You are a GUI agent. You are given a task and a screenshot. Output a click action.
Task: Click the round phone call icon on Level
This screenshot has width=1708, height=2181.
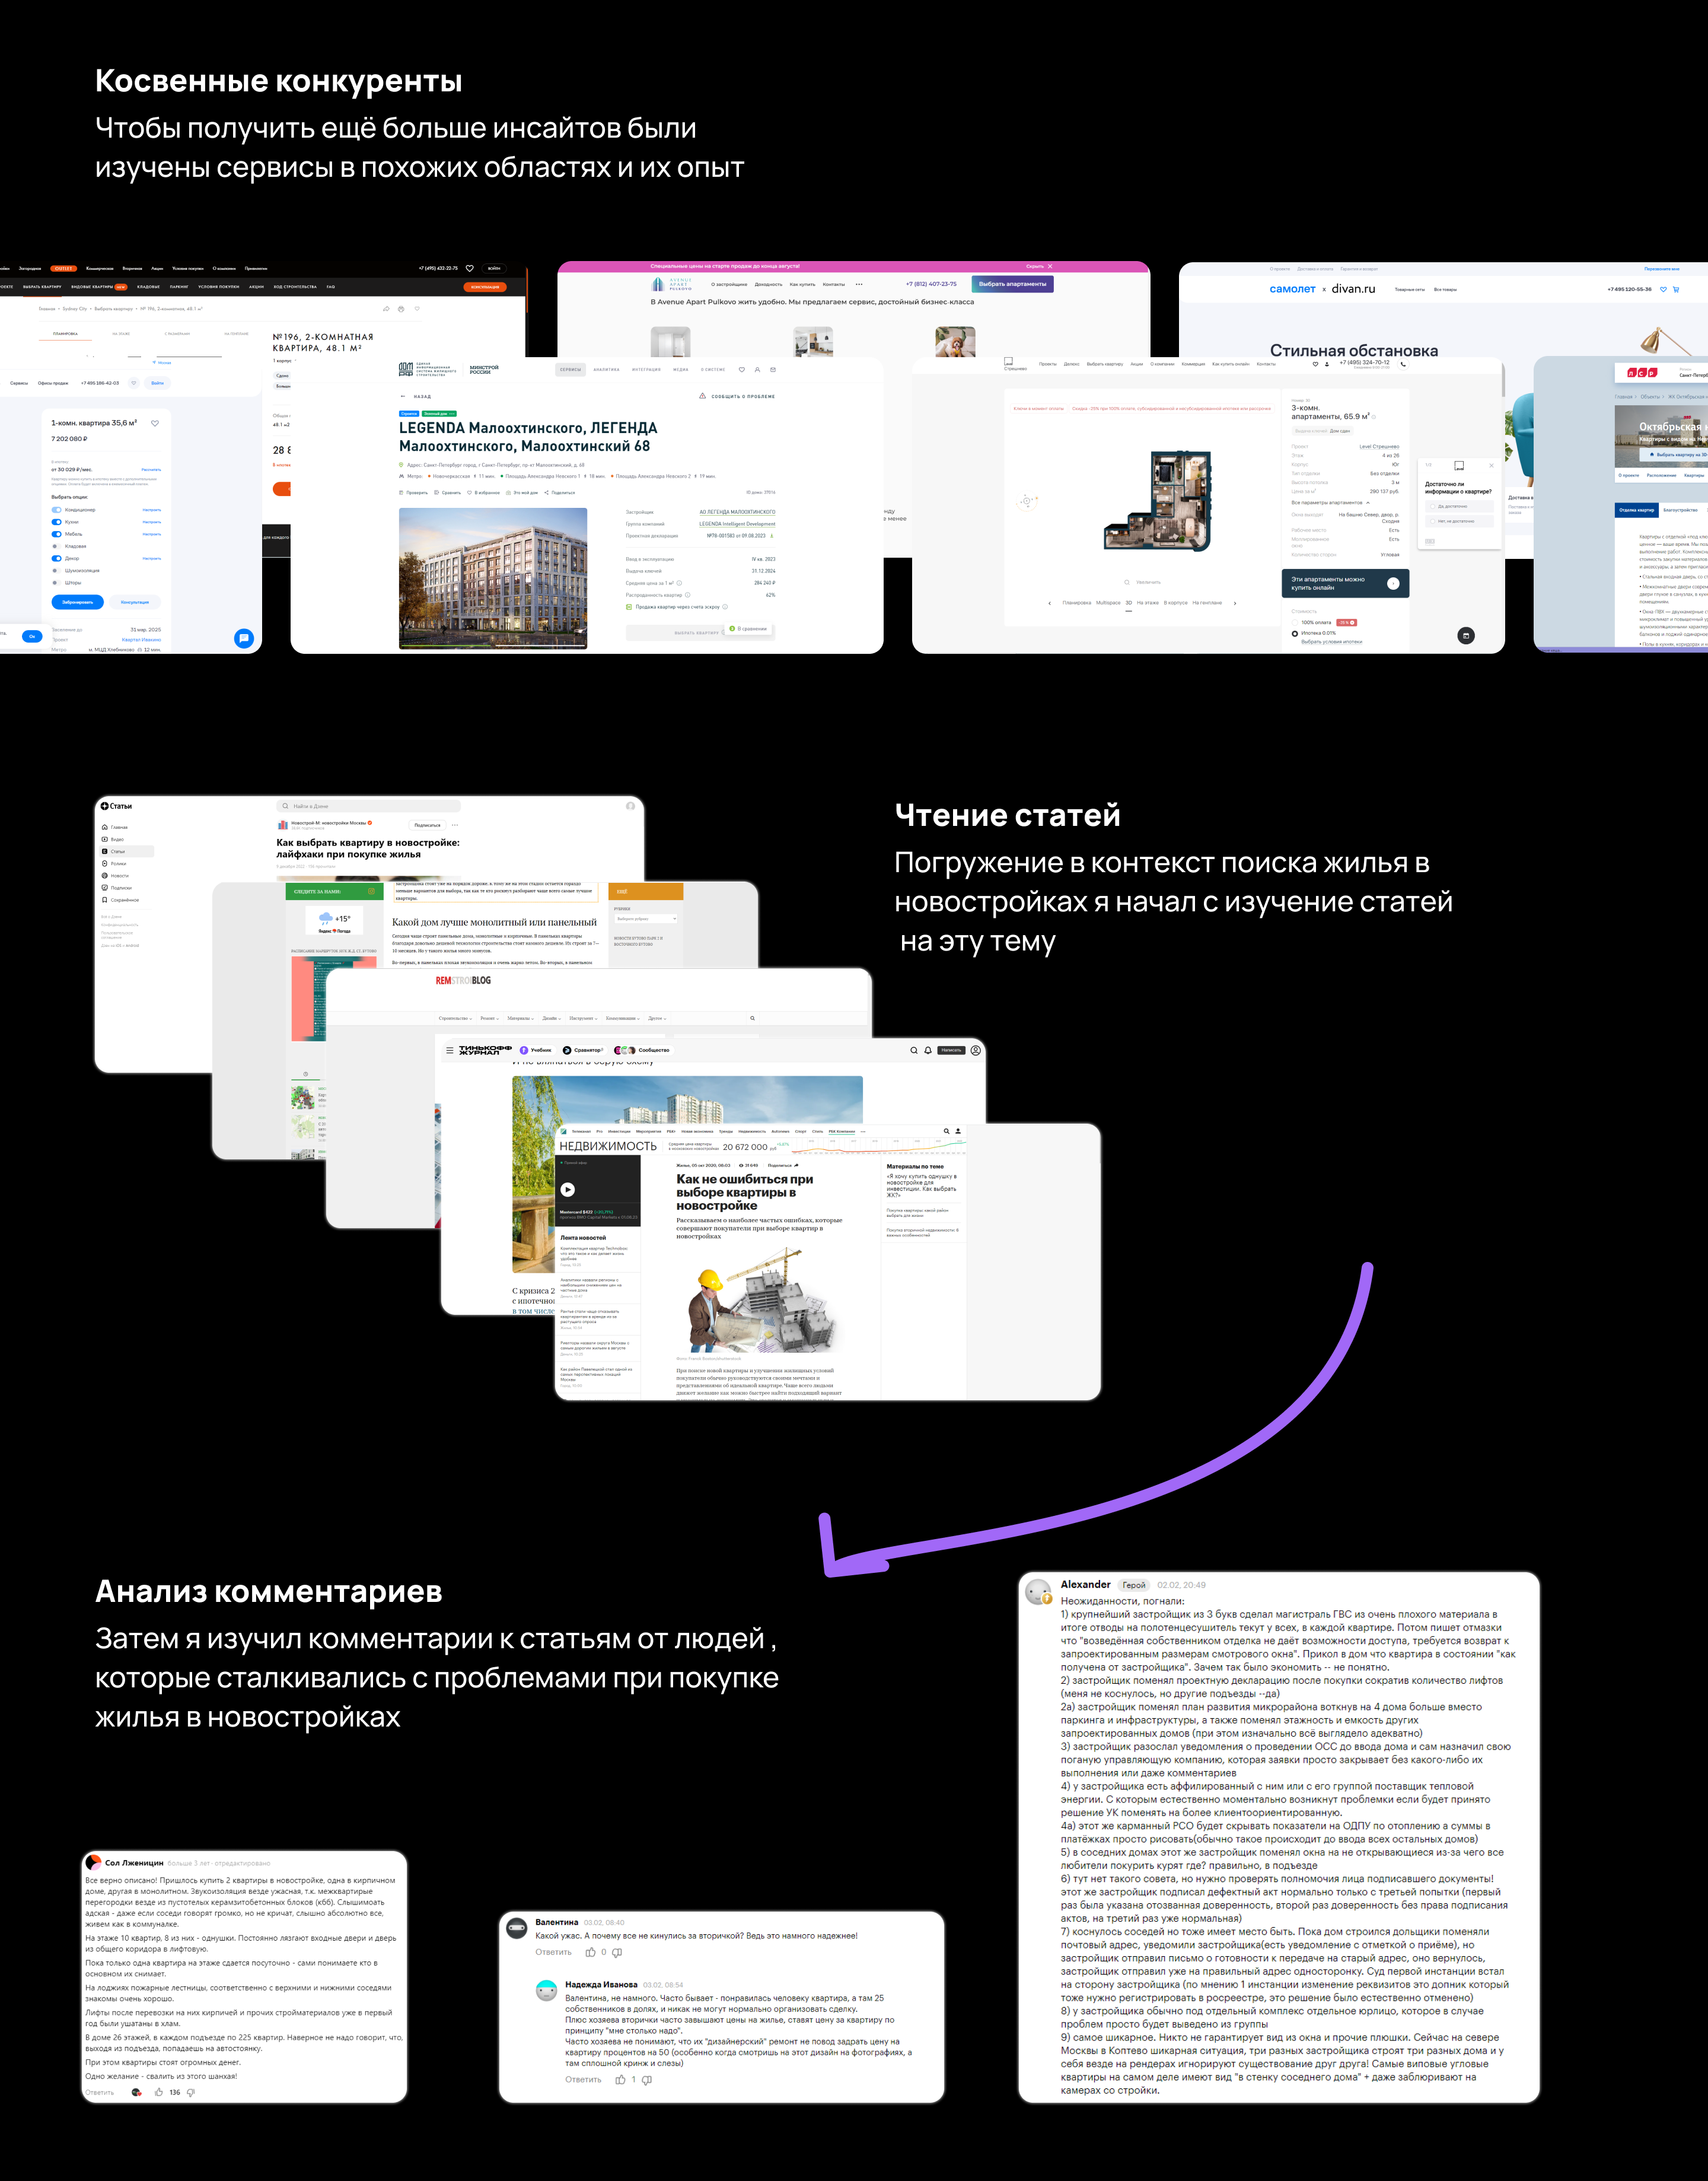(x=1403, y=364)
